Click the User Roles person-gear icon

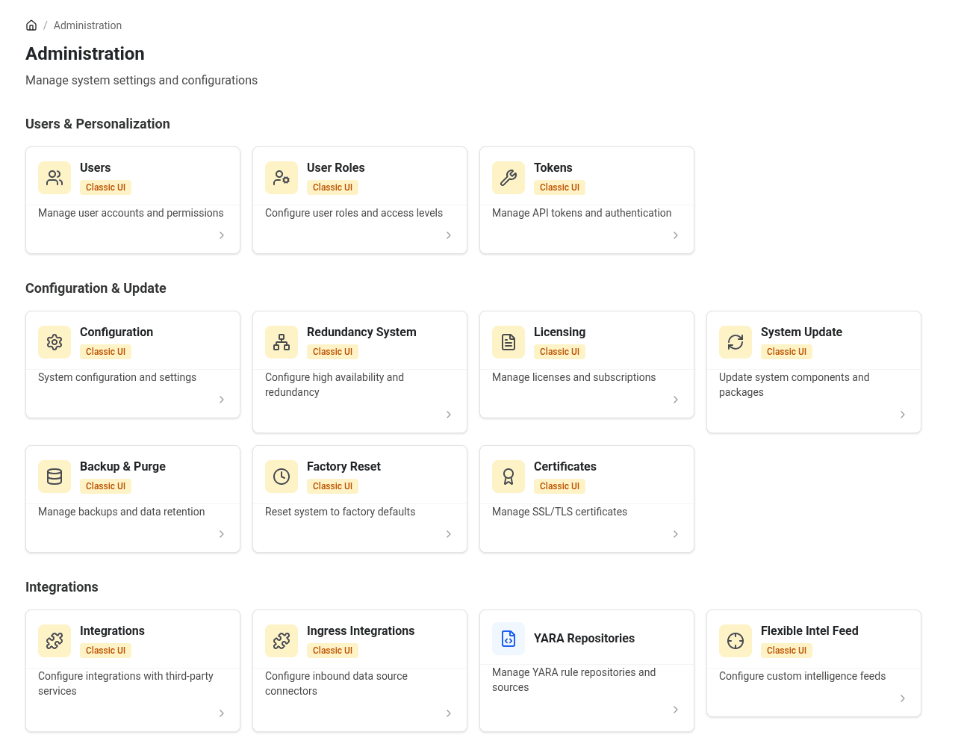[282, 178]
